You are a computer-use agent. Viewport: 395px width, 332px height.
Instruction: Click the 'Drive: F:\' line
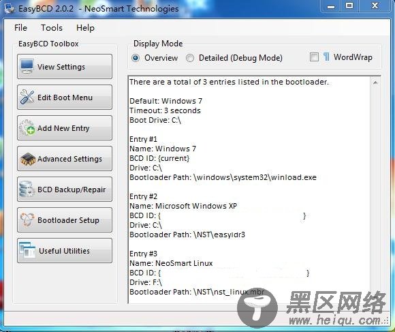coord(146,282)
